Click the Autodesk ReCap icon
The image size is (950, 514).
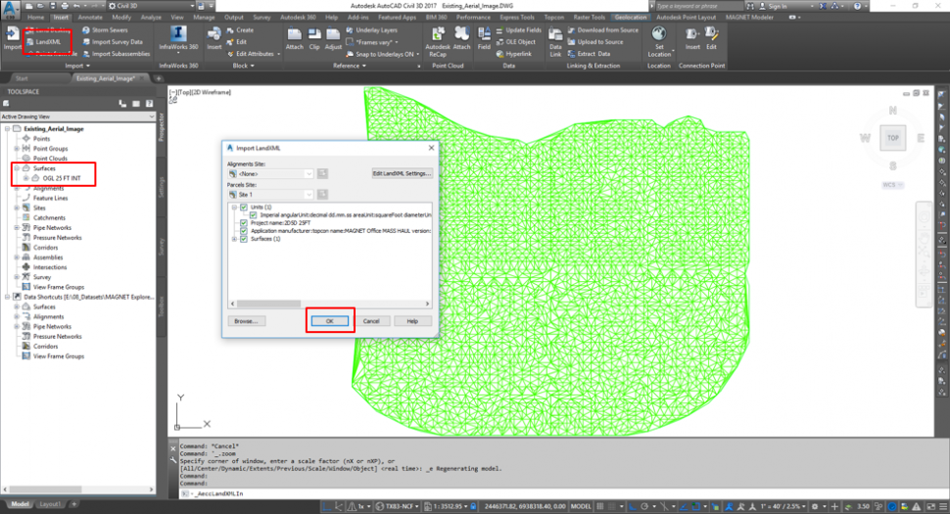tap(437, 37)
